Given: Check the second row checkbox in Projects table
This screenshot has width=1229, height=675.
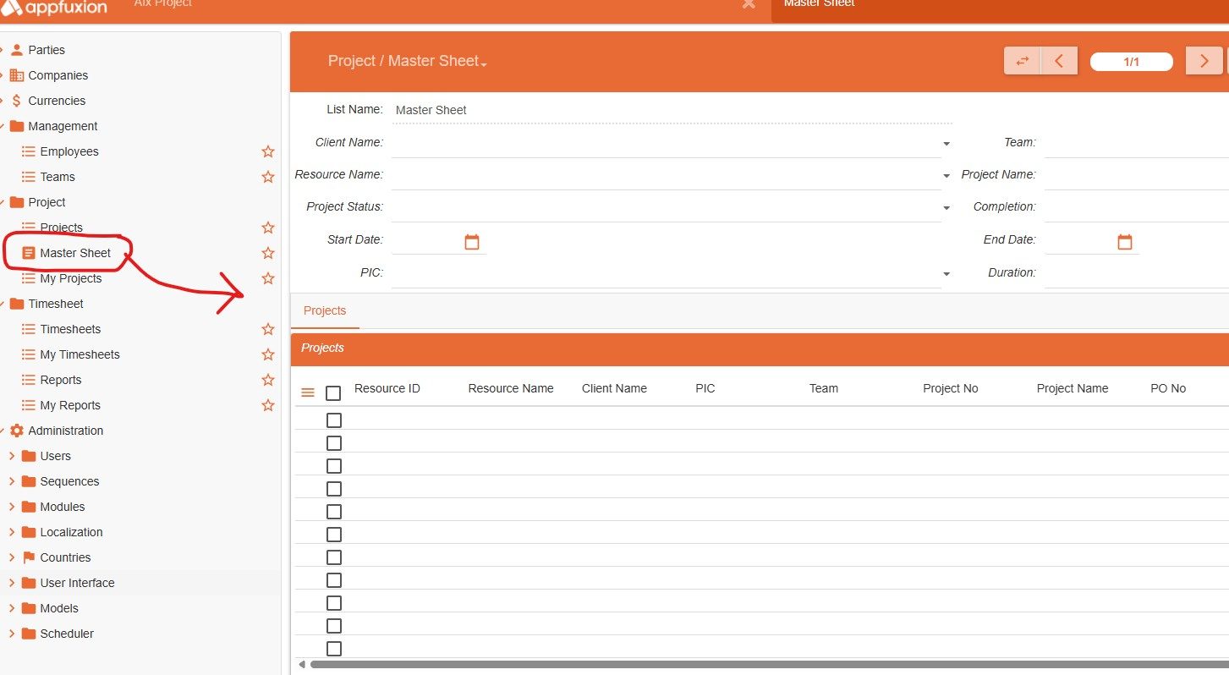Looking at the screenshot, I should tap(334, 443).
